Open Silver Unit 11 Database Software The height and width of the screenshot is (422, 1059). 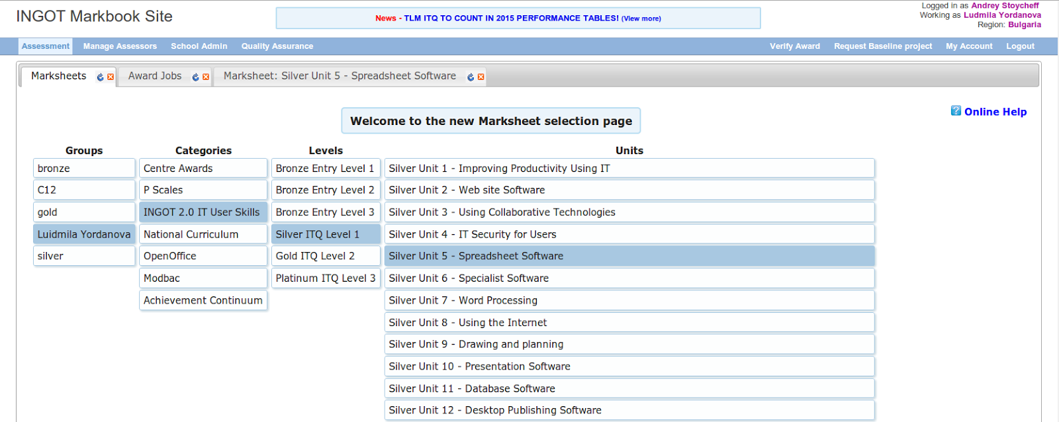[629, 389]
